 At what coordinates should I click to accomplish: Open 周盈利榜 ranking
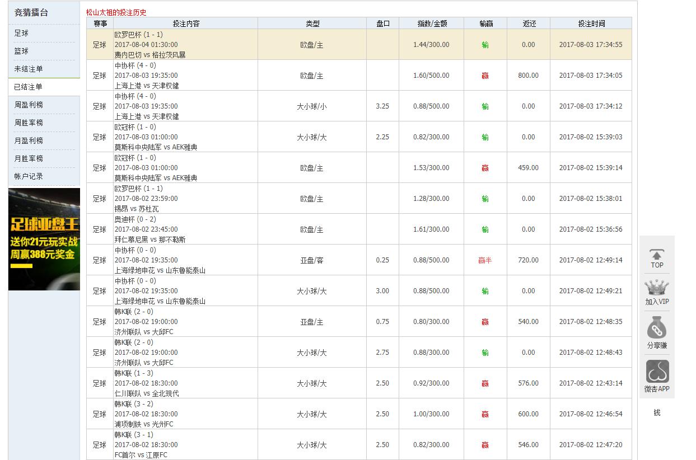29,105
